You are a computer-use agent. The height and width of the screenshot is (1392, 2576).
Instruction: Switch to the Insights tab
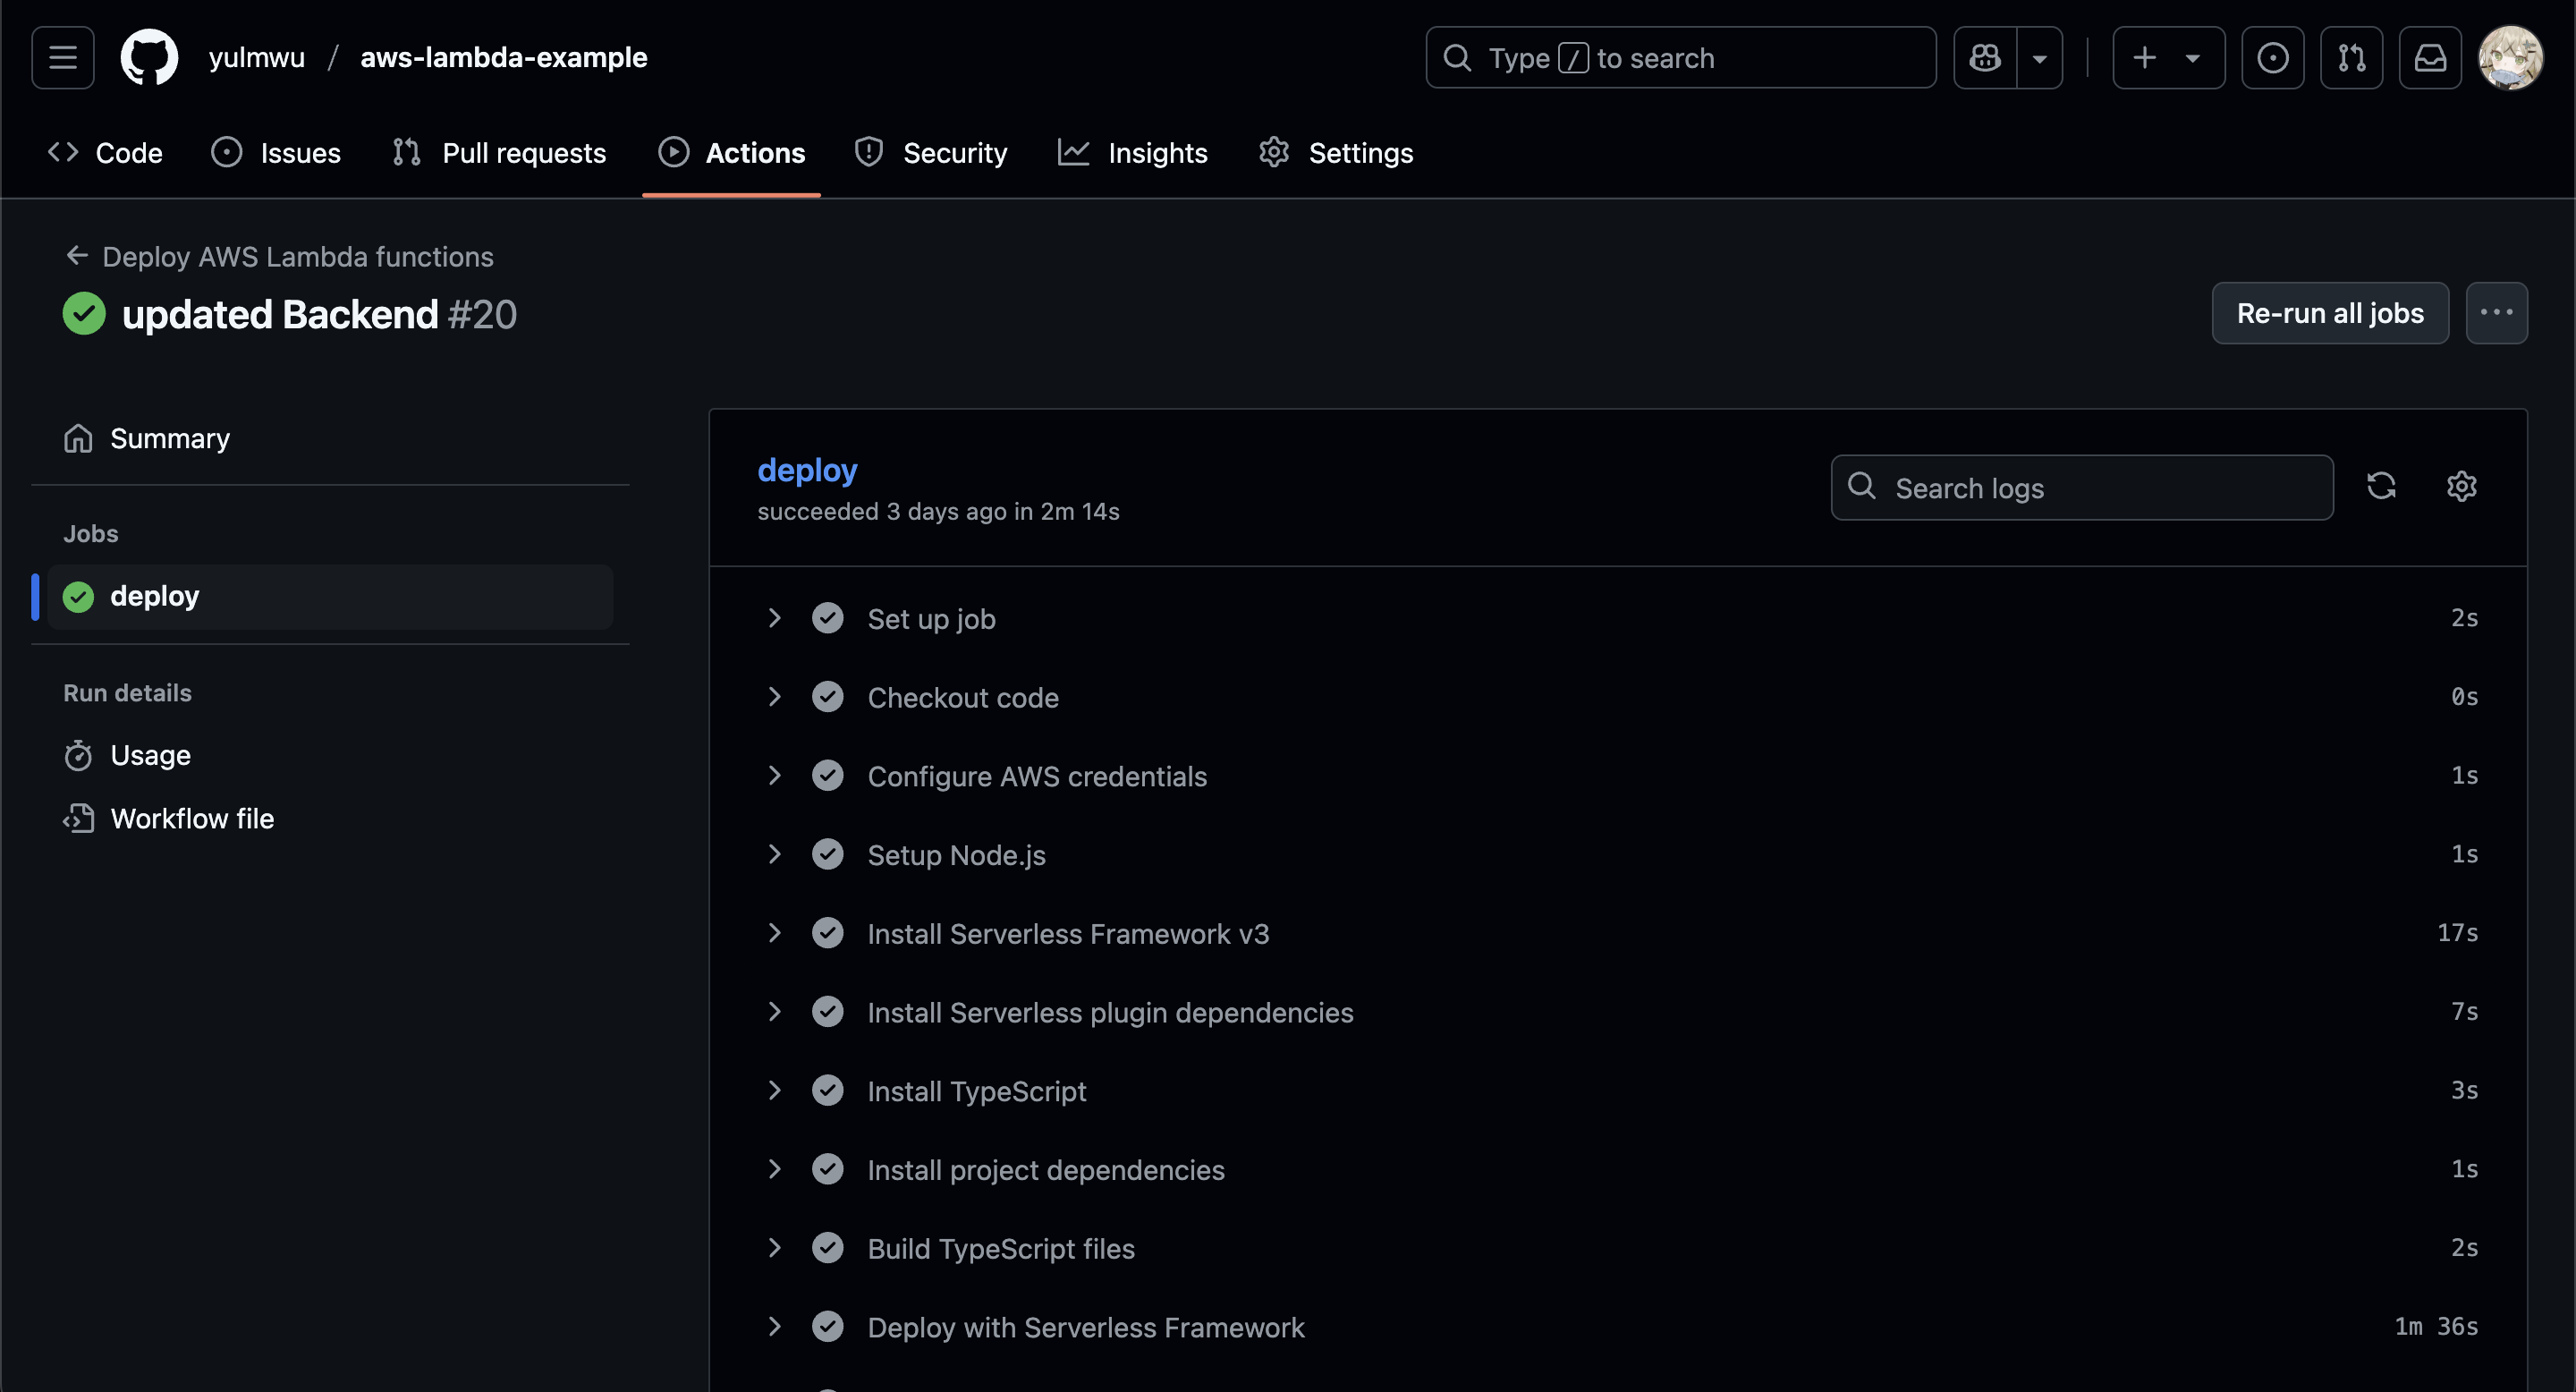pos(1133,153)
